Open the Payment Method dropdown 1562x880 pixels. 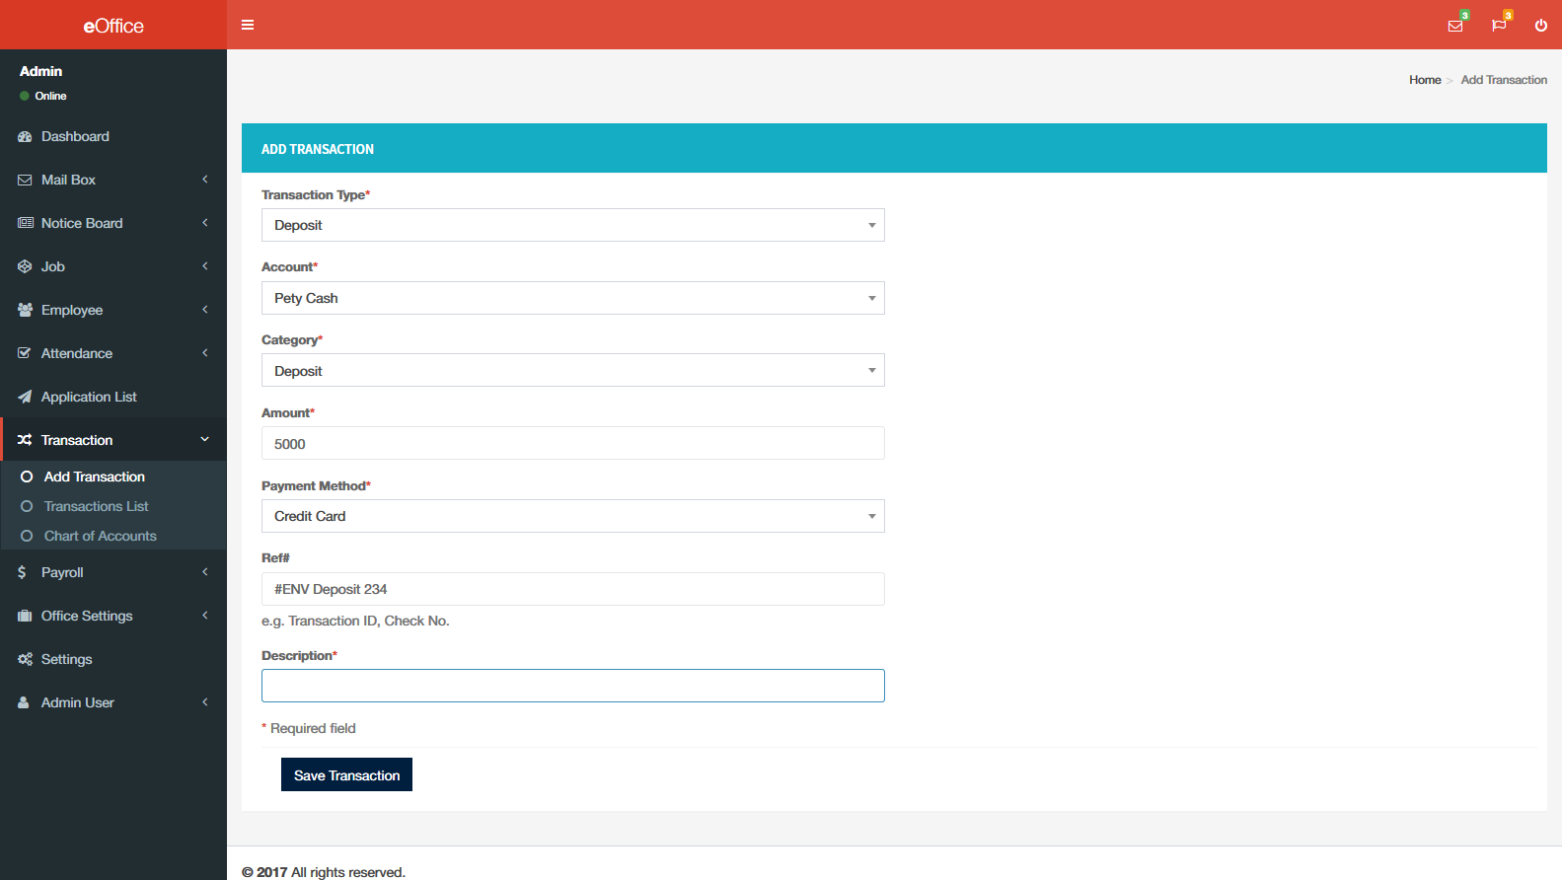[x=572, y=516]
